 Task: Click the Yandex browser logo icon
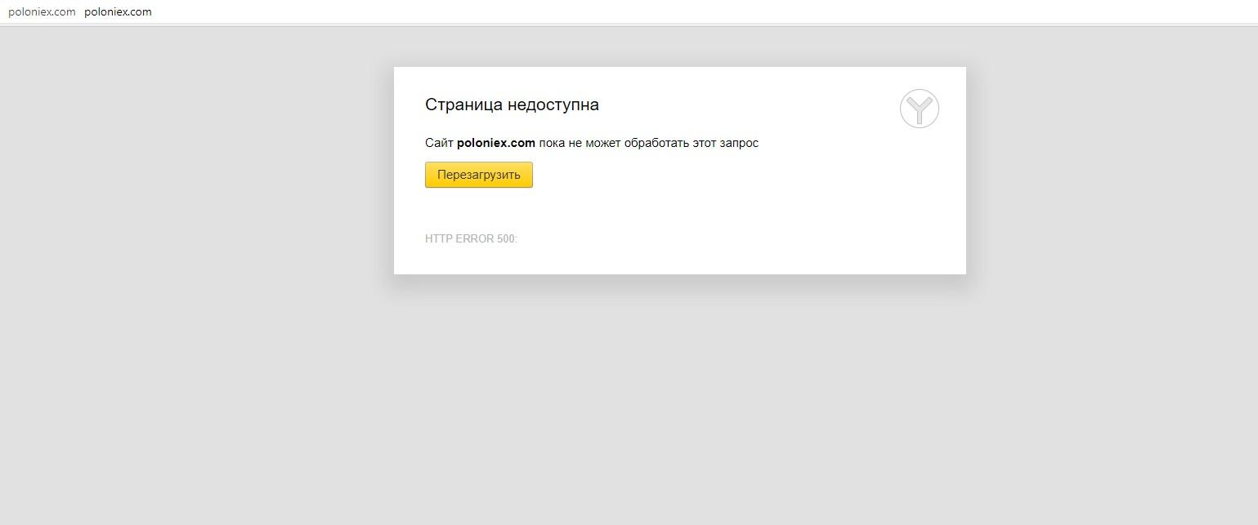click(x=920, y=109)
